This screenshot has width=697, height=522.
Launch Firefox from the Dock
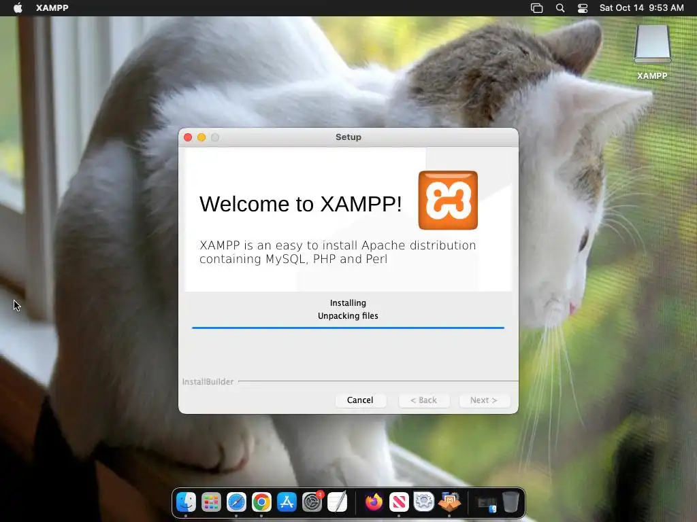click(x=374, y=502)
